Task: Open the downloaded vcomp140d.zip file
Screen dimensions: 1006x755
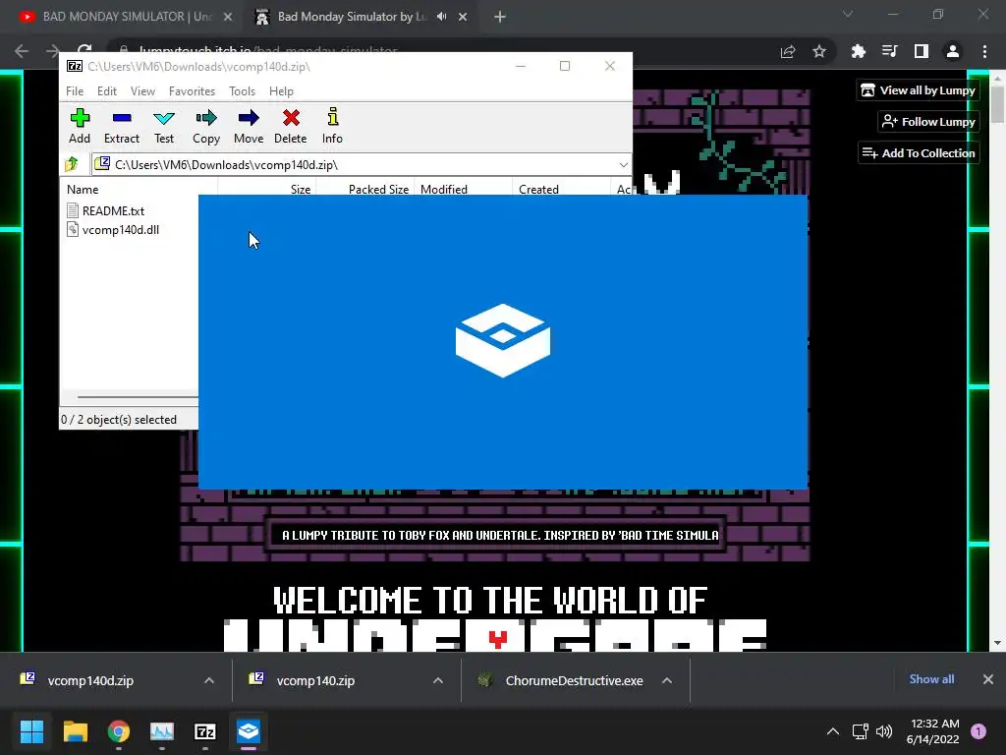Action: pyautogui.click(x=89, y=680)
